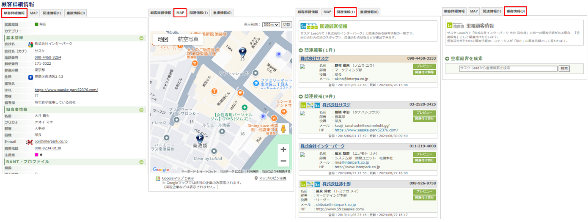This screenshot has width=588, height=222.
Task: Open 顧客詳細情報 tab in customer details panel
Action: [x=14, y=13]
